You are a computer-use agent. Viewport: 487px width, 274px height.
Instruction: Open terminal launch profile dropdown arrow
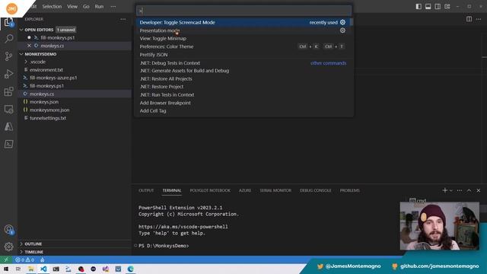point(451,190)
